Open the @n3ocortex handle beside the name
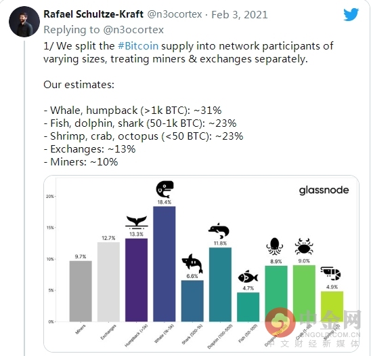 coord(175,14)
